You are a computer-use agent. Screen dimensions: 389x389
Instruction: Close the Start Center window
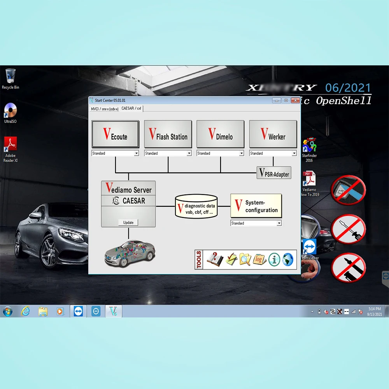[x=295, y=100]
